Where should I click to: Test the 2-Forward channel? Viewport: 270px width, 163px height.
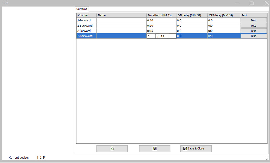click(x=254, y=31)
